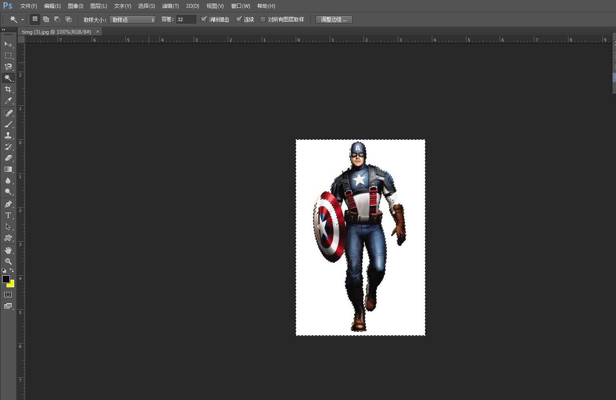Uncheck the 连续 contiguous checkbox
This screenshot has width=616, height=400.
(x=239, y=19)
